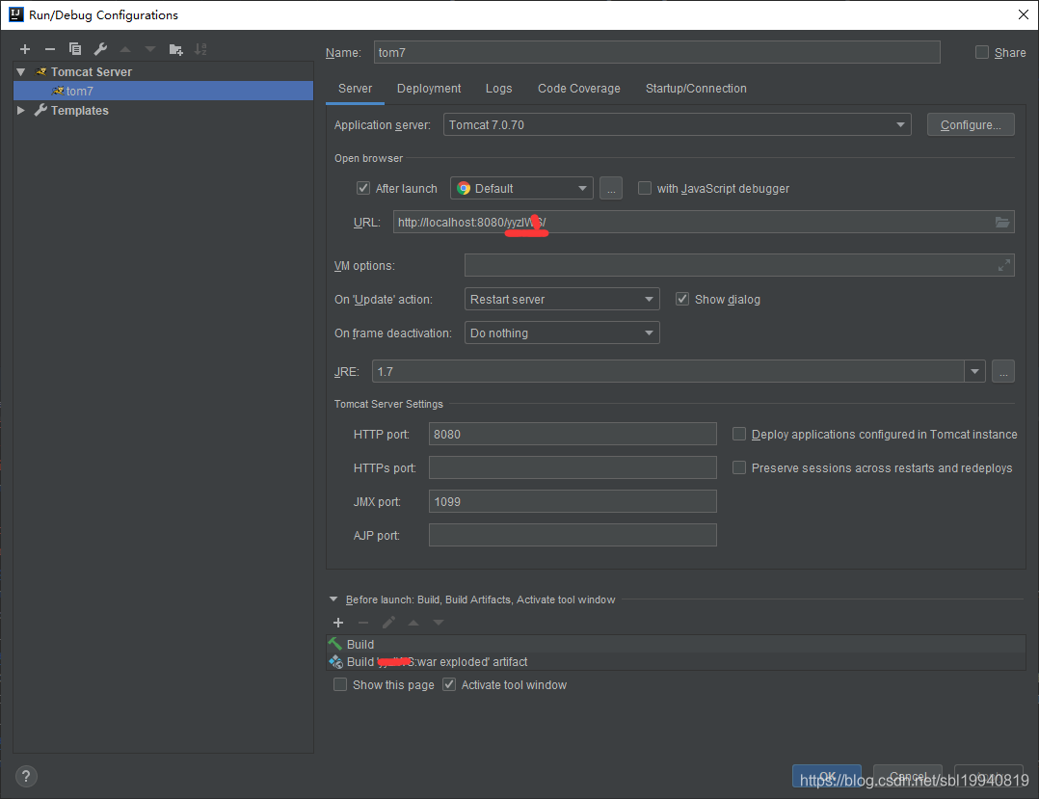The image size is (1039, 799).
Task: Click the Cancel button
Action: click(x=908, y=776)
